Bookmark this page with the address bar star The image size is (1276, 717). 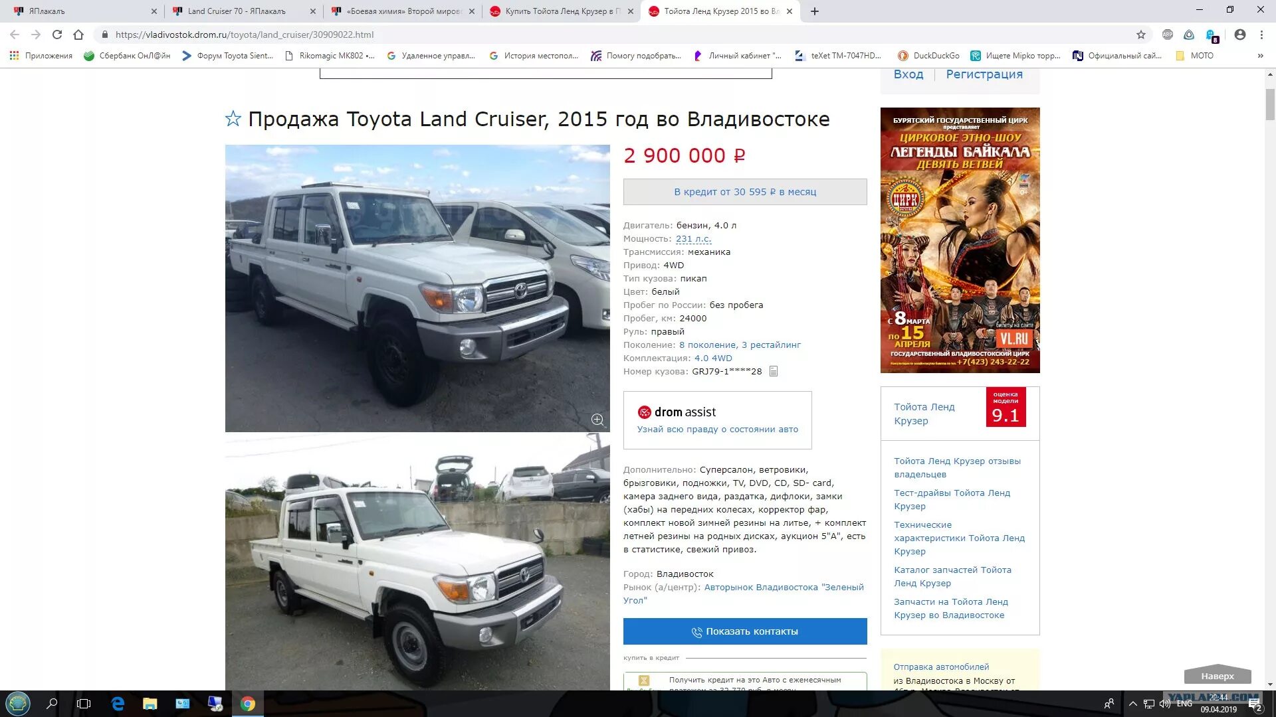click(1141, 35)
